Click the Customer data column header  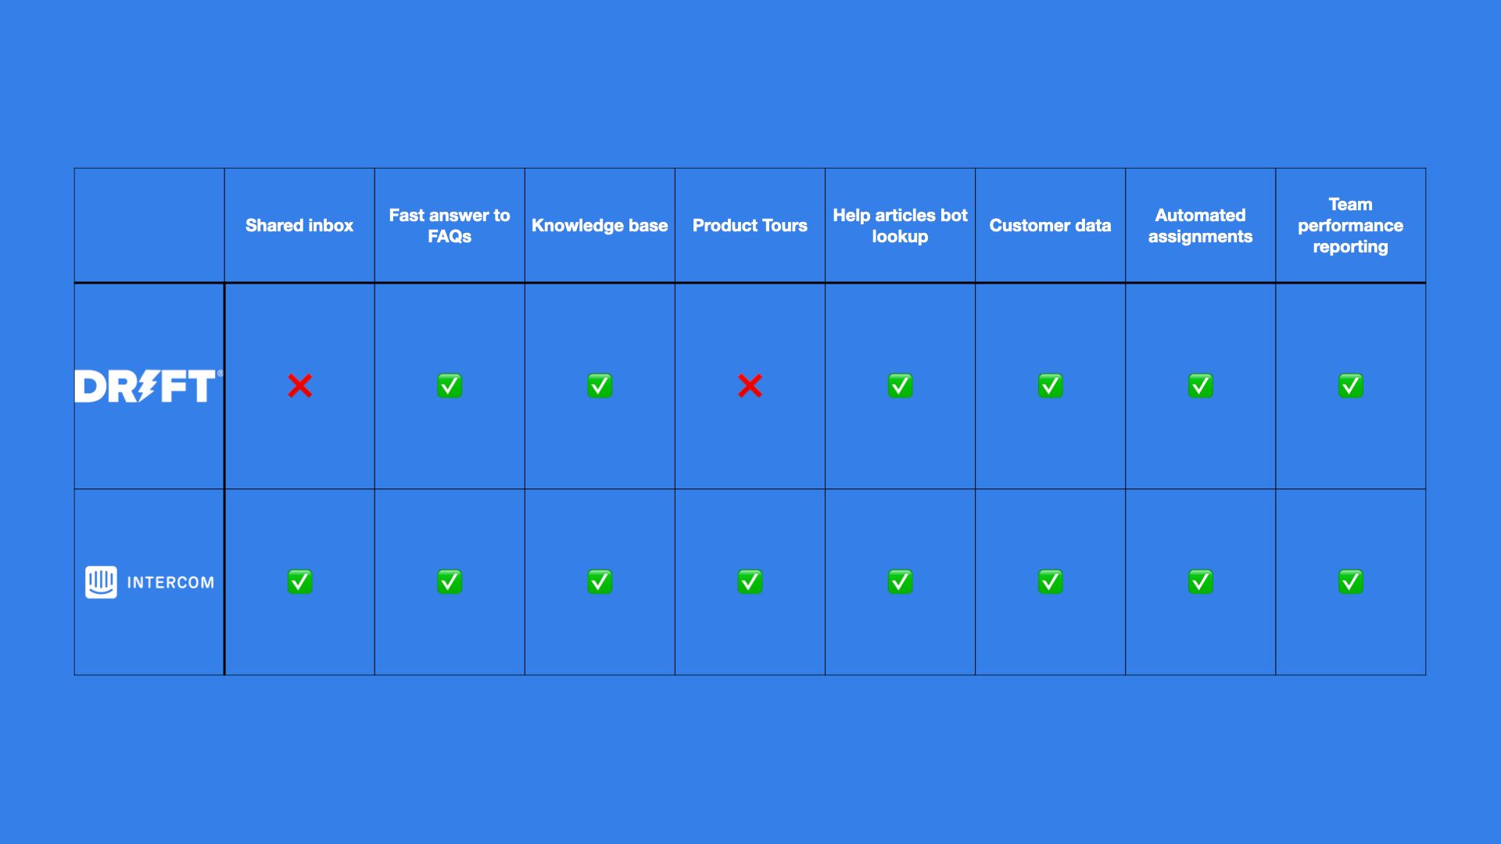point(1049,224)
